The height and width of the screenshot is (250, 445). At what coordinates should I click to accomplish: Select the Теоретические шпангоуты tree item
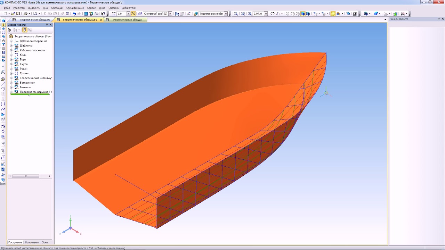(35, 78)
